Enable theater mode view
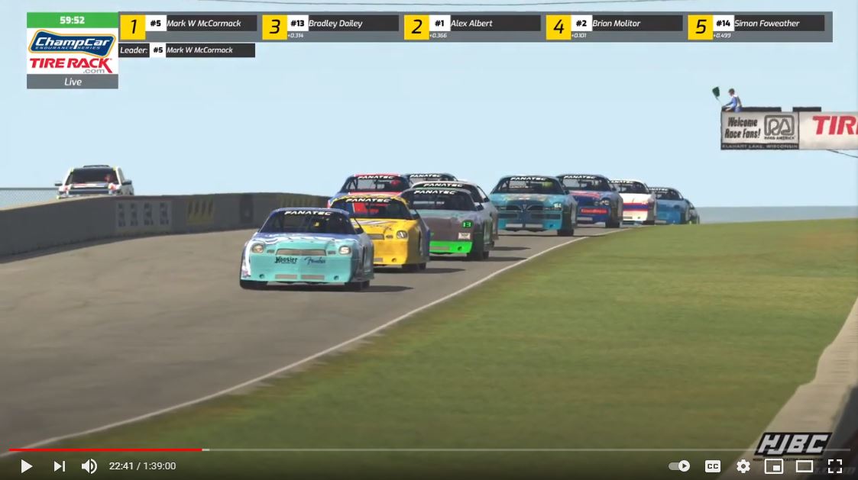 point(804,466)
